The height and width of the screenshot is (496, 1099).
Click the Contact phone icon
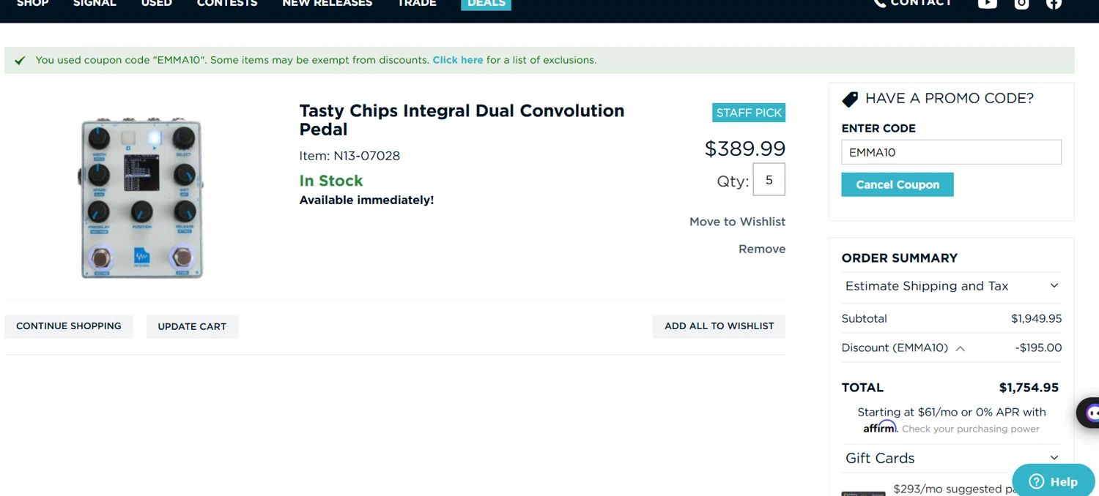879,4
